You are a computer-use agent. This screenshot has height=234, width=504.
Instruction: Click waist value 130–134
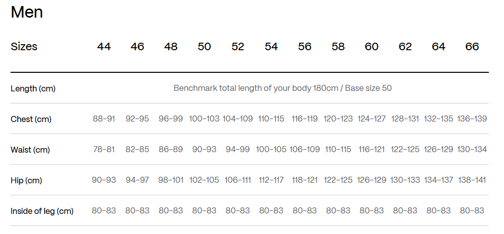coord(472,150)
